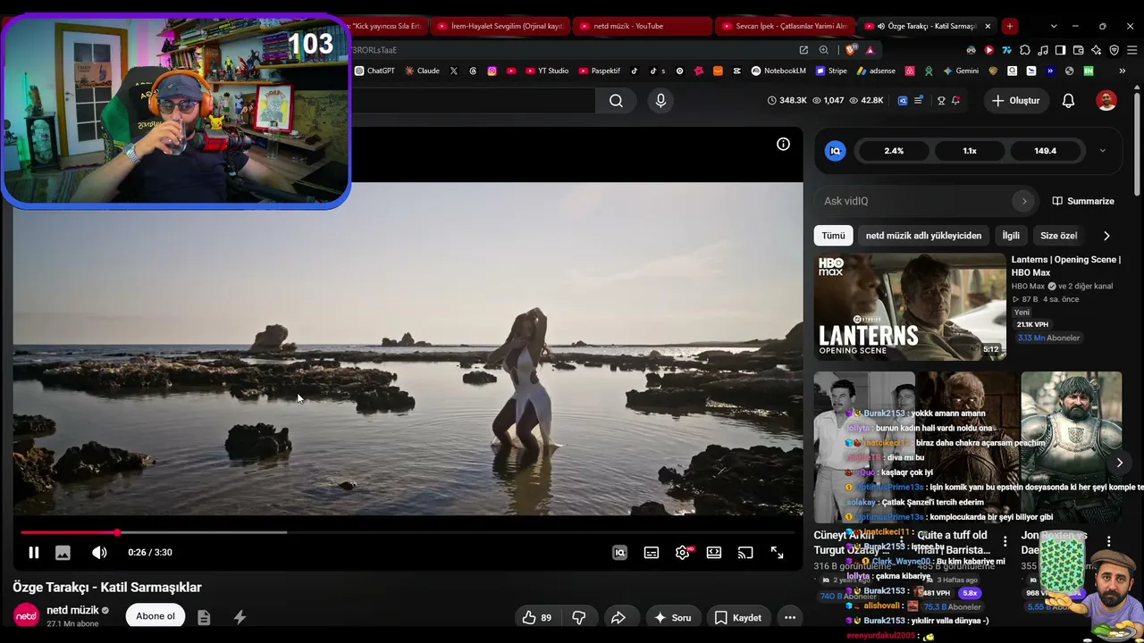This screenshot has width=1144, height=643.
Task: Open the adsense bookmark
Action: coord(876,71)
